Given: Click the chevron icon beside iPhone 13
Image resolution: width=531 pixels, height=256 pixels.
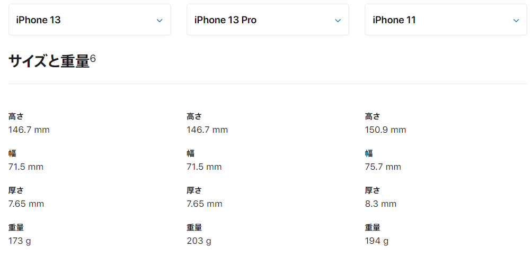Looking at the screenshot, I should 160,20.
